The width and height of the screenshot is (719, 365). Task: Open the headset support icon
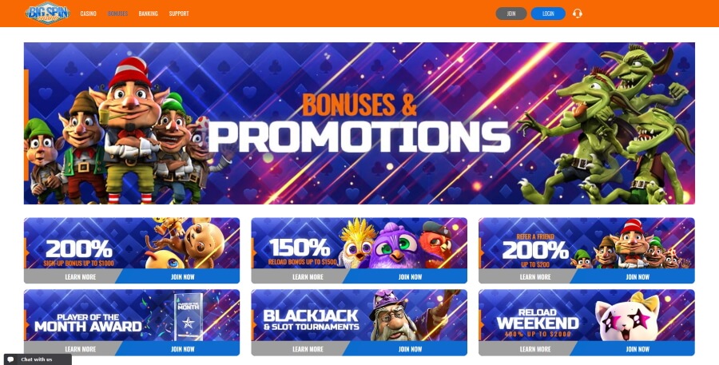[578, 14]
